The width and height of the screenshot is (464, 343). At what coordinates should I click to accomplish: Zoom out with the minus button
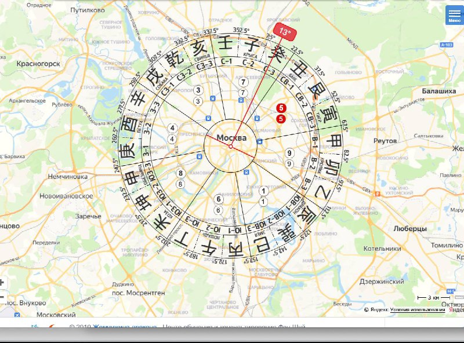(2, 297)
